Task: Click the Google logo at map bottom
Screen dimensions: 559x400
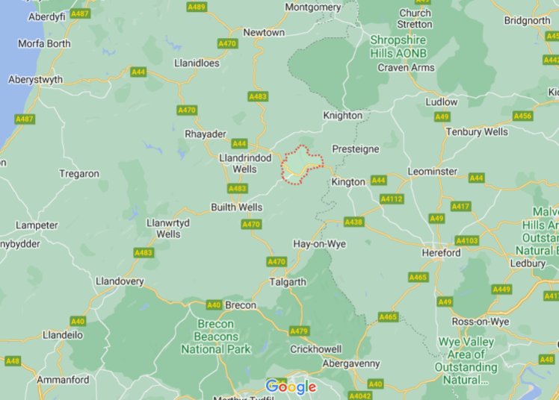Action: pyautogui.click(x=291, y=387)
